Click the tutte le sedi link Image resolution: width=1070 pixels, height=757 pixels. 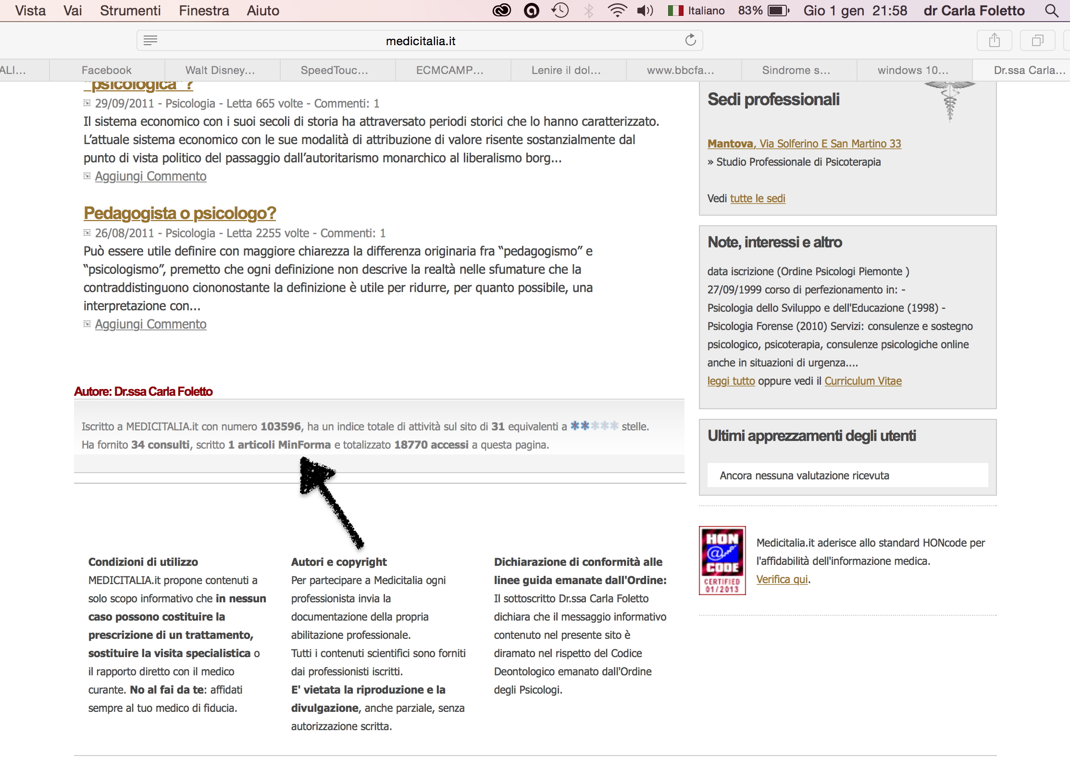pyautogui.click(x=758, y=198)
